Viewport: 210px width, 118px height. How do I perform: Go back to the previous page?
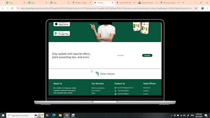(x=3, y=8)
